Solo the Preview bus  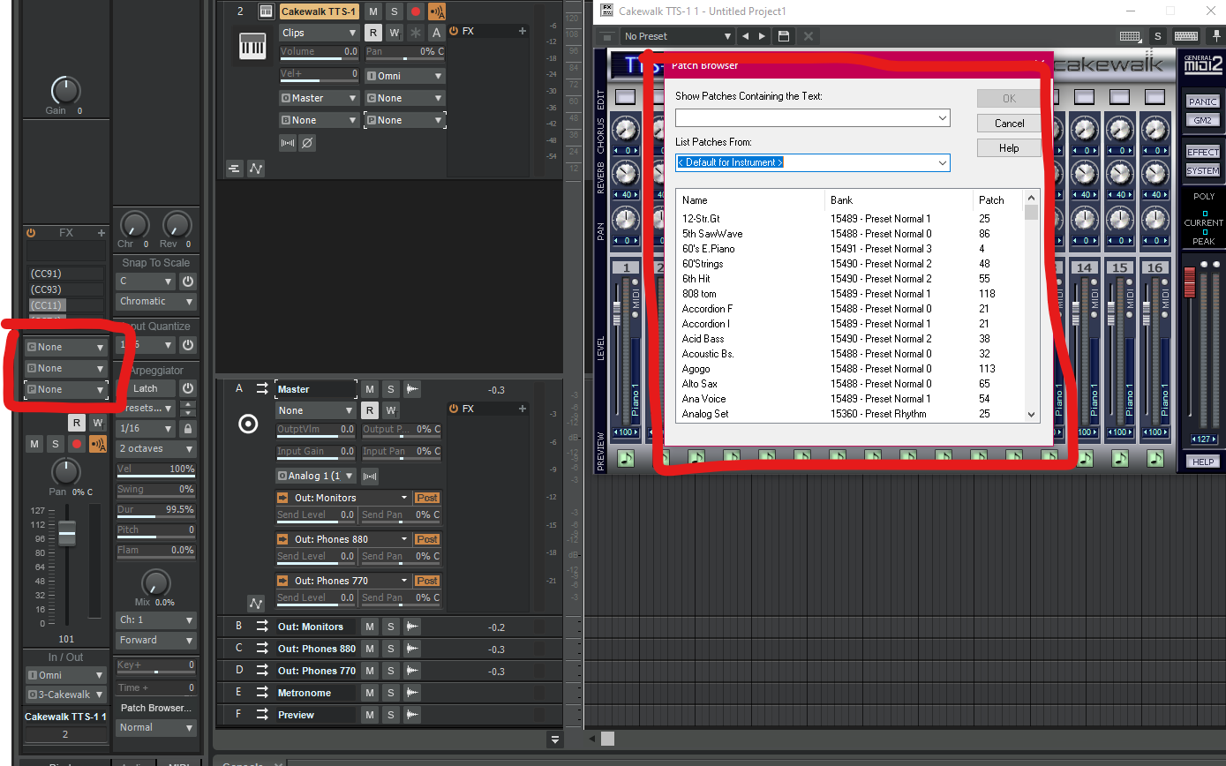point(391,715)
